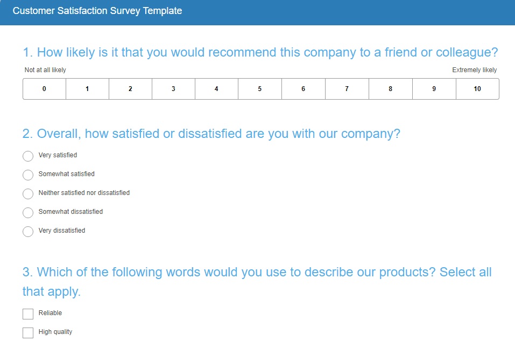This screenshot has height=341, width=515.
Task: Select the Somewhat dissatisfied radio button
Action: pyautogui.click(x=28, y=212)
